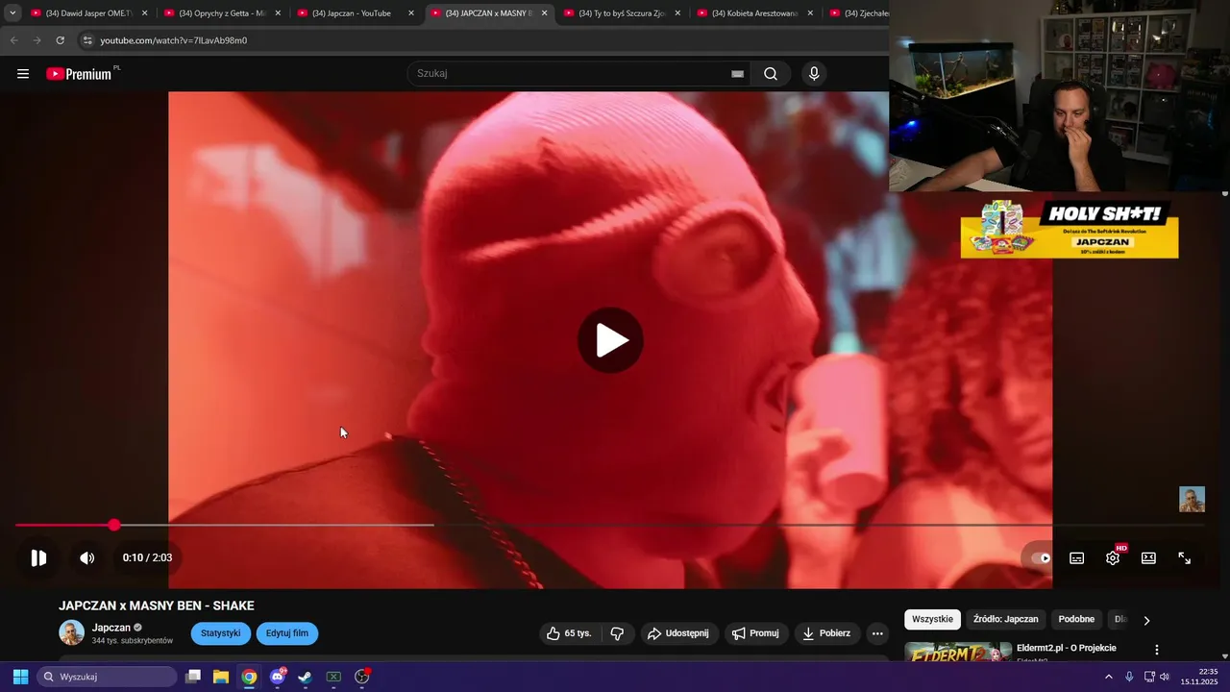This screenshot has width=1230, height=692.
Task: Click the address bar URL
Action: click(174, 40)
